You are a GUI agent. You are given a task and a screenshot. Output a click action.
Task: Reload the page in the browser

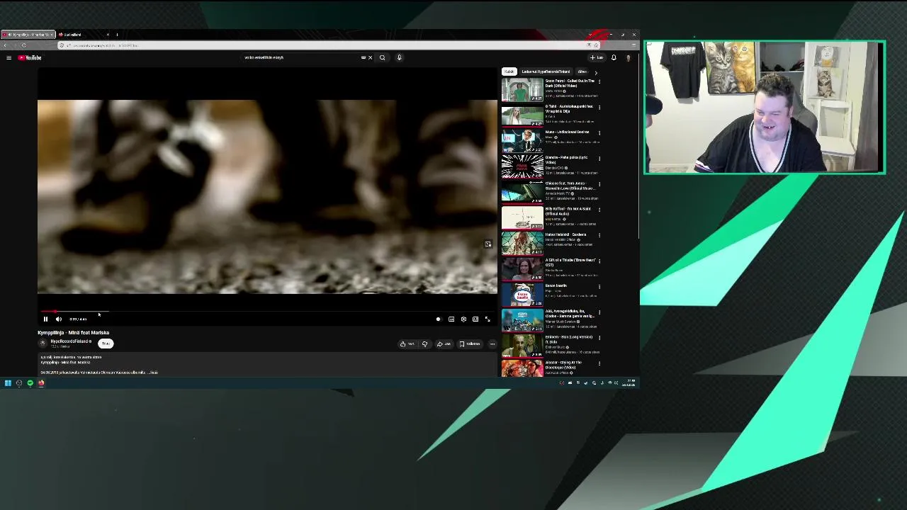[23, 45]
